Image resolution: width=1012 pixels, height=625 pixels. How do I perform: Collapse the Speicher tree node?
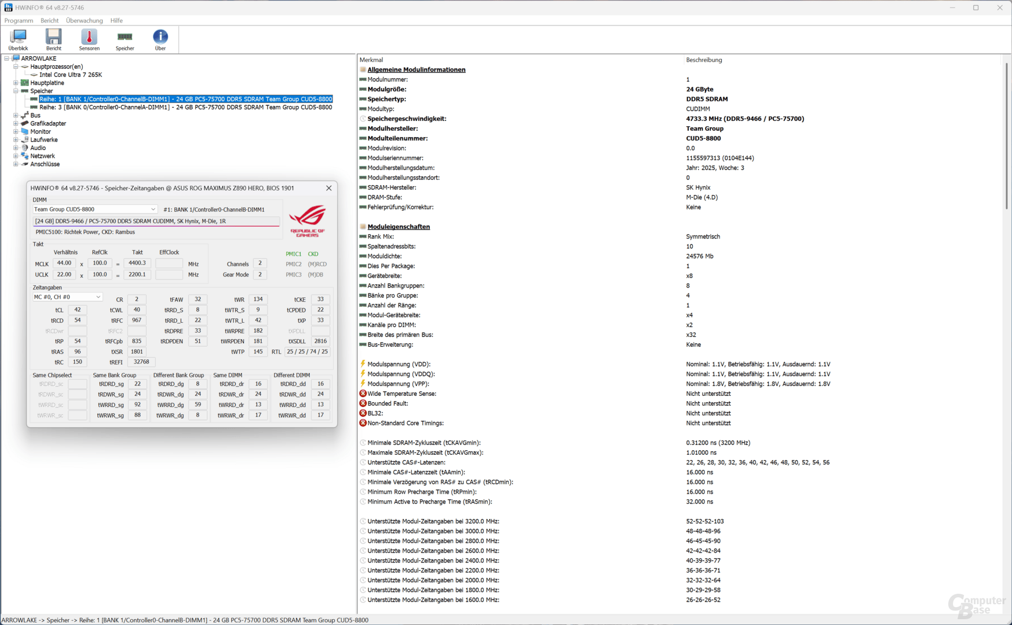click(16, 91)
